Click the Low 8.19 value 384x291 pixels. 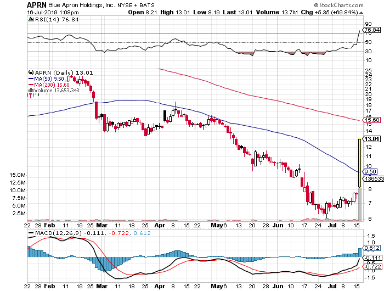coord(206,12)
